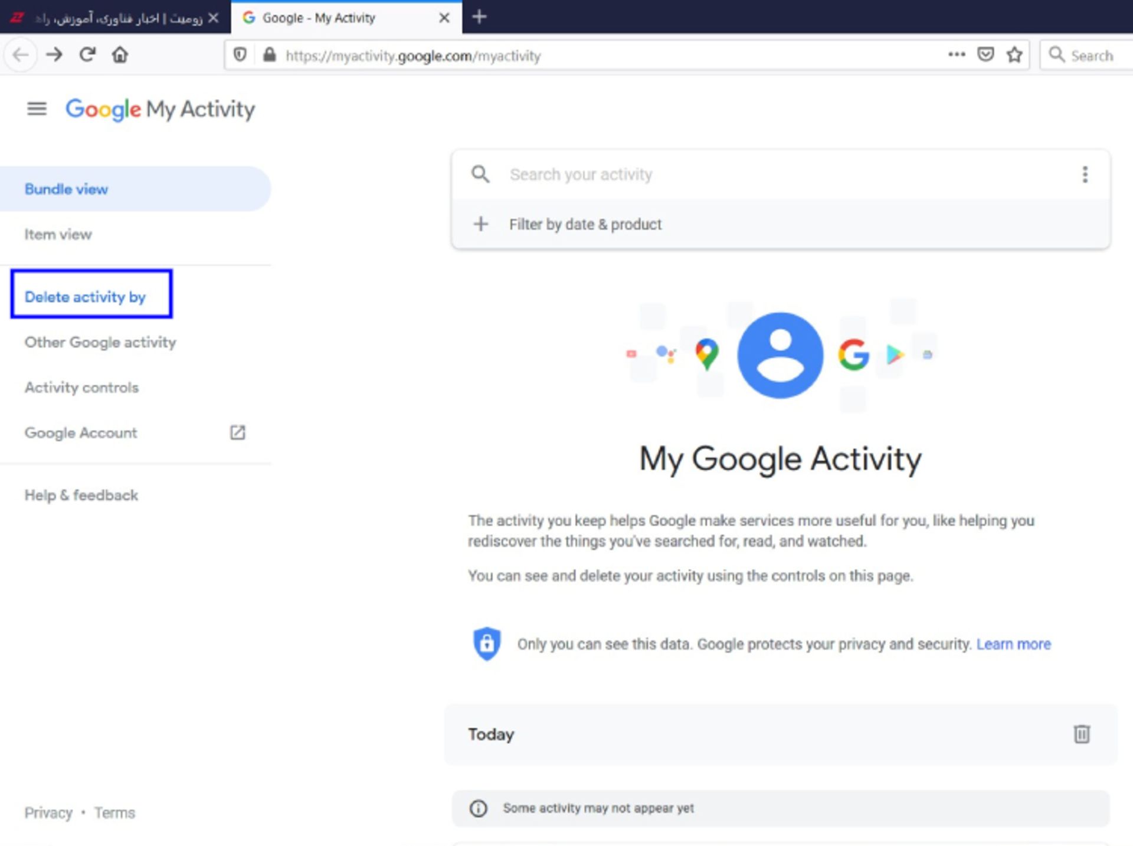Open Activity controls page
1133x846 pixels.
click(81, 387)
